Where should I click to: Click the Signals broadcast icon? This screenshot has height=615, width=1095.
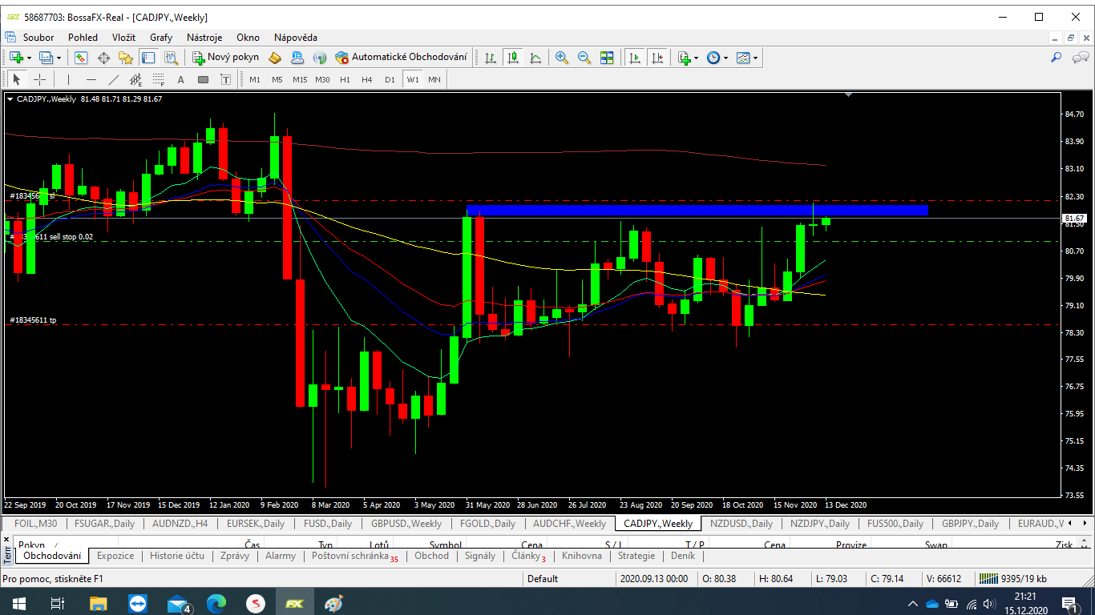320,58
